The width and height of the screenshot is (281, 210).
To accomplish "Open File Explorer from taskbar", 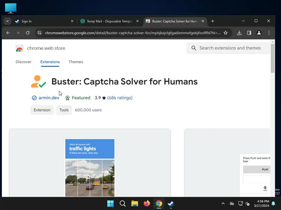I will [134, 203].
